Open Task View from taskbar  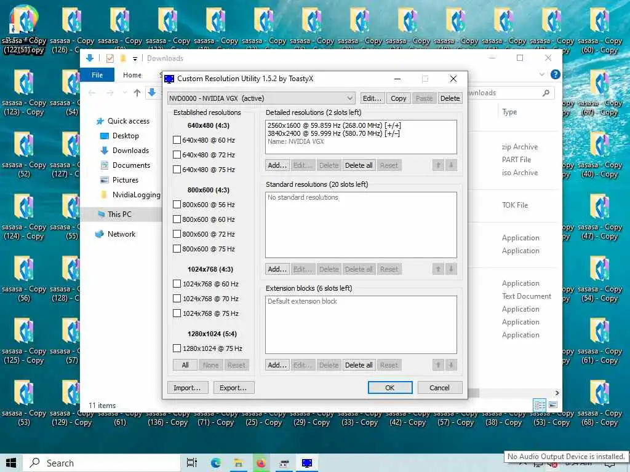point(192,463)
